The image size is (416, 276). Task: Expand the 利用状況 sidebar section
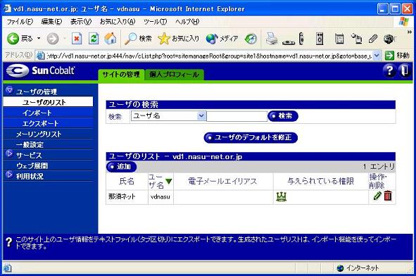click(9, 175)
